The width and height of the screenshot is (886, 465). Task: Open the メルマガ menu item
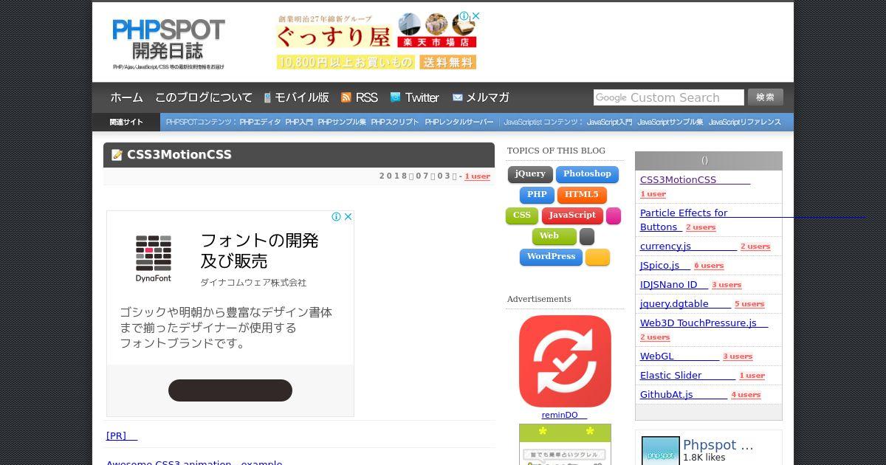point(487,97)
